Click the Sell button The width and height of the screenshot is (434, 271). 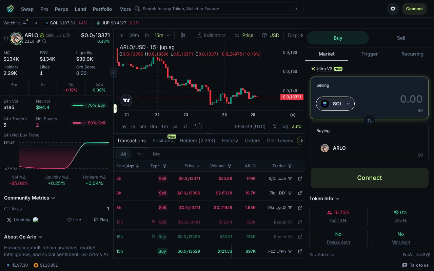click(x=401, y=38)
